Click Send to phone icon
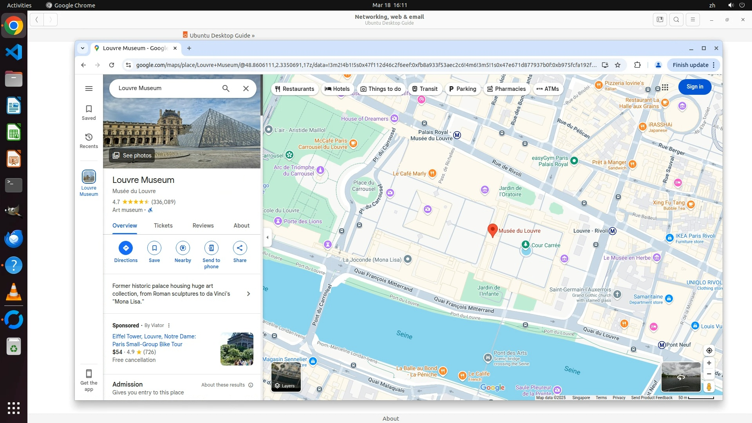 pos(211,248)
